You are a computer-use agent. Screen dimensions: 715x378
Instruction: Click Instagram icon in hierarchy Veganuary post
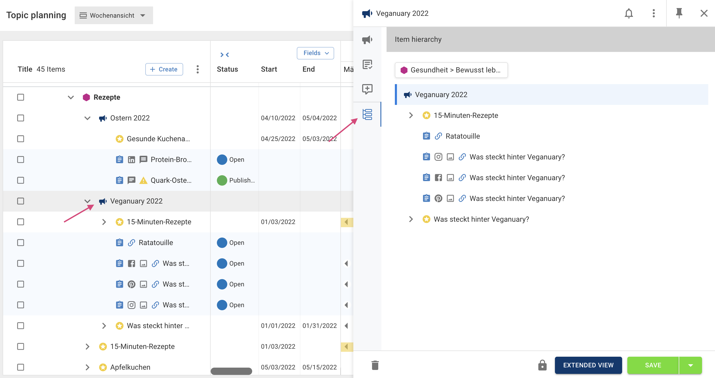(x=438, y=157)
